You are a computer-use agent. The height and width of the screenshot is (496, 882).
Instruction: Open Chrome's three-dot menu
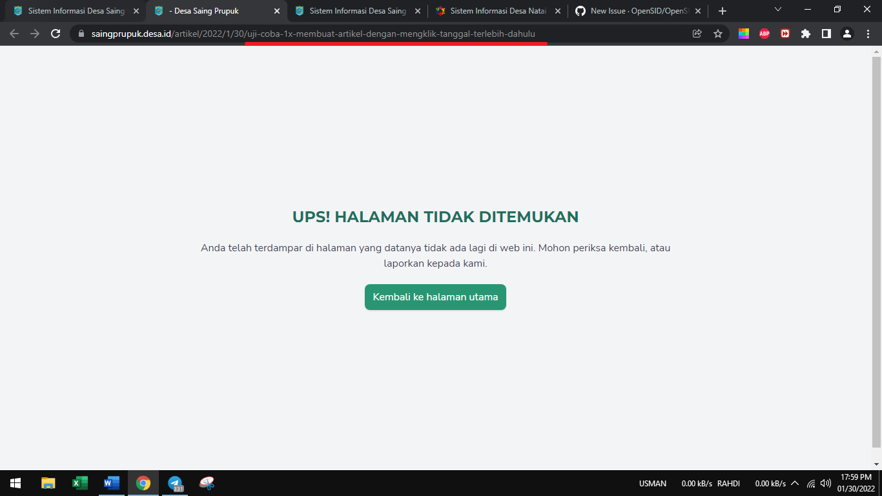(x=868, y=33)
